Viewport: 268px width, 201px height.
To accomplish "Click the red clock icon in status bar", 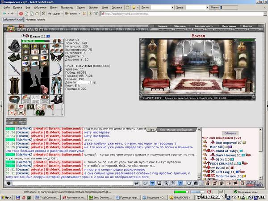I will 209,192.
